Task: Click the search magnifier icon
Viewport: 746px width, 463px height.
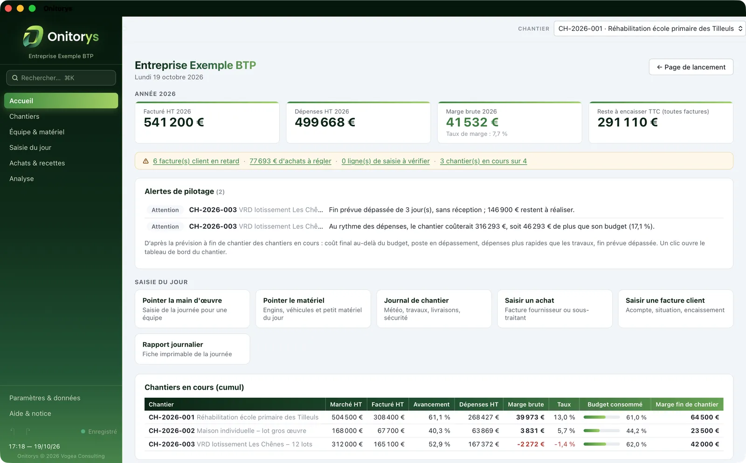Action: (15, 78)
